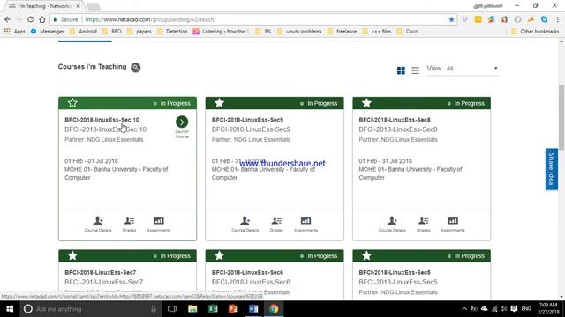Click the Skype extension icon
The height and width of the screenshot is (317, 565).
coord(544,19)
